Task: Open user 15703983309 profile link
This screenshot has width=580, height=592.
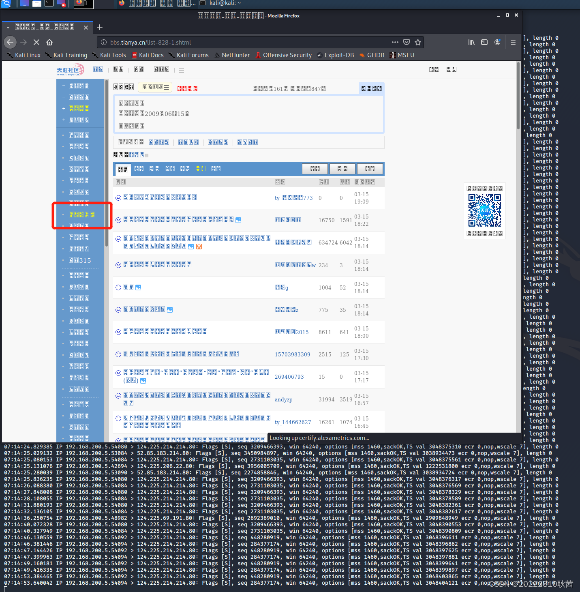Action: click(x=293, y=354)
